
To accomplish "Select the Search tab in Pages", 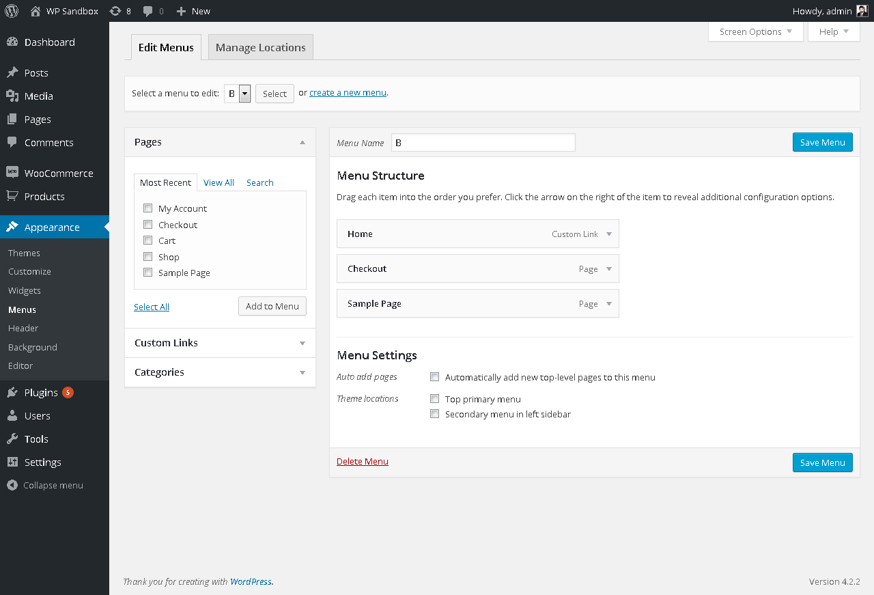I will click(x=260, y=182).
